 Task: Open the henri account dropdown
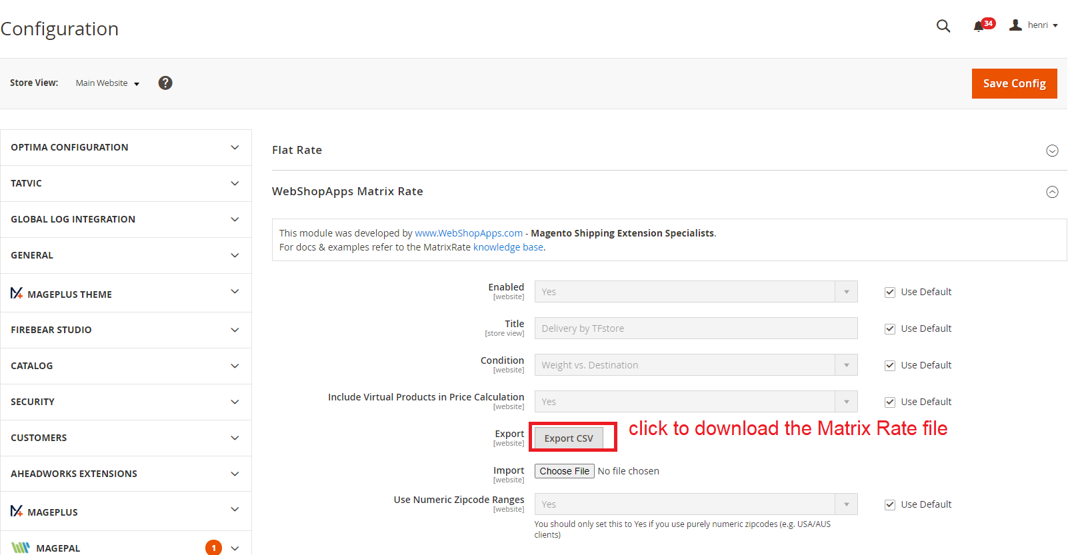tap(1043, 25)
